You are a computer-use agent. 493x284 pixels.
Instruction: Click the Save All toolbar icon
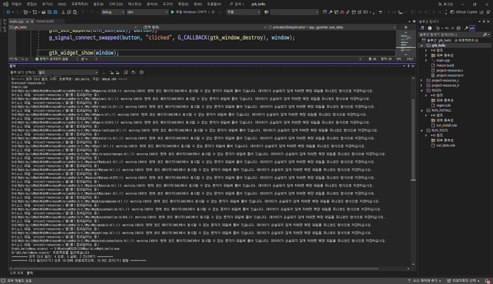56,12
